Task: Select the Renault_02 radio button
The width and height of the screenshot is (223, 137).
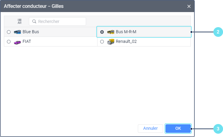Action: point(102,42)
